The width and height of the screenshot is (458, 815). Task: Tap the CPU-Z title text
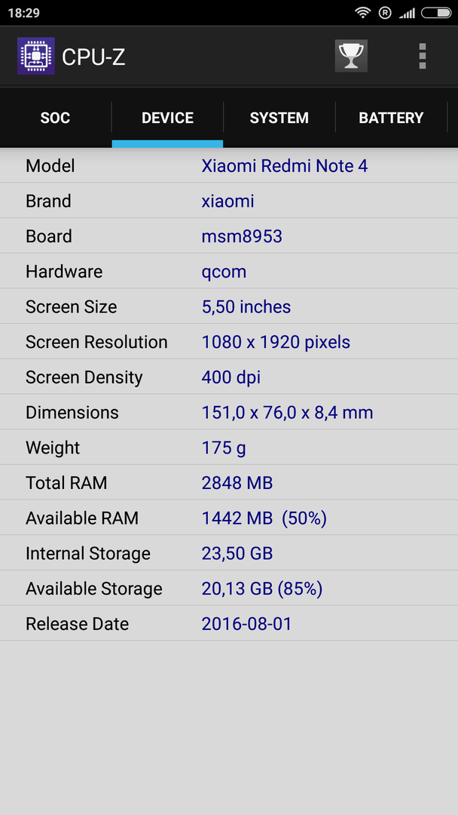pos(93,57)
